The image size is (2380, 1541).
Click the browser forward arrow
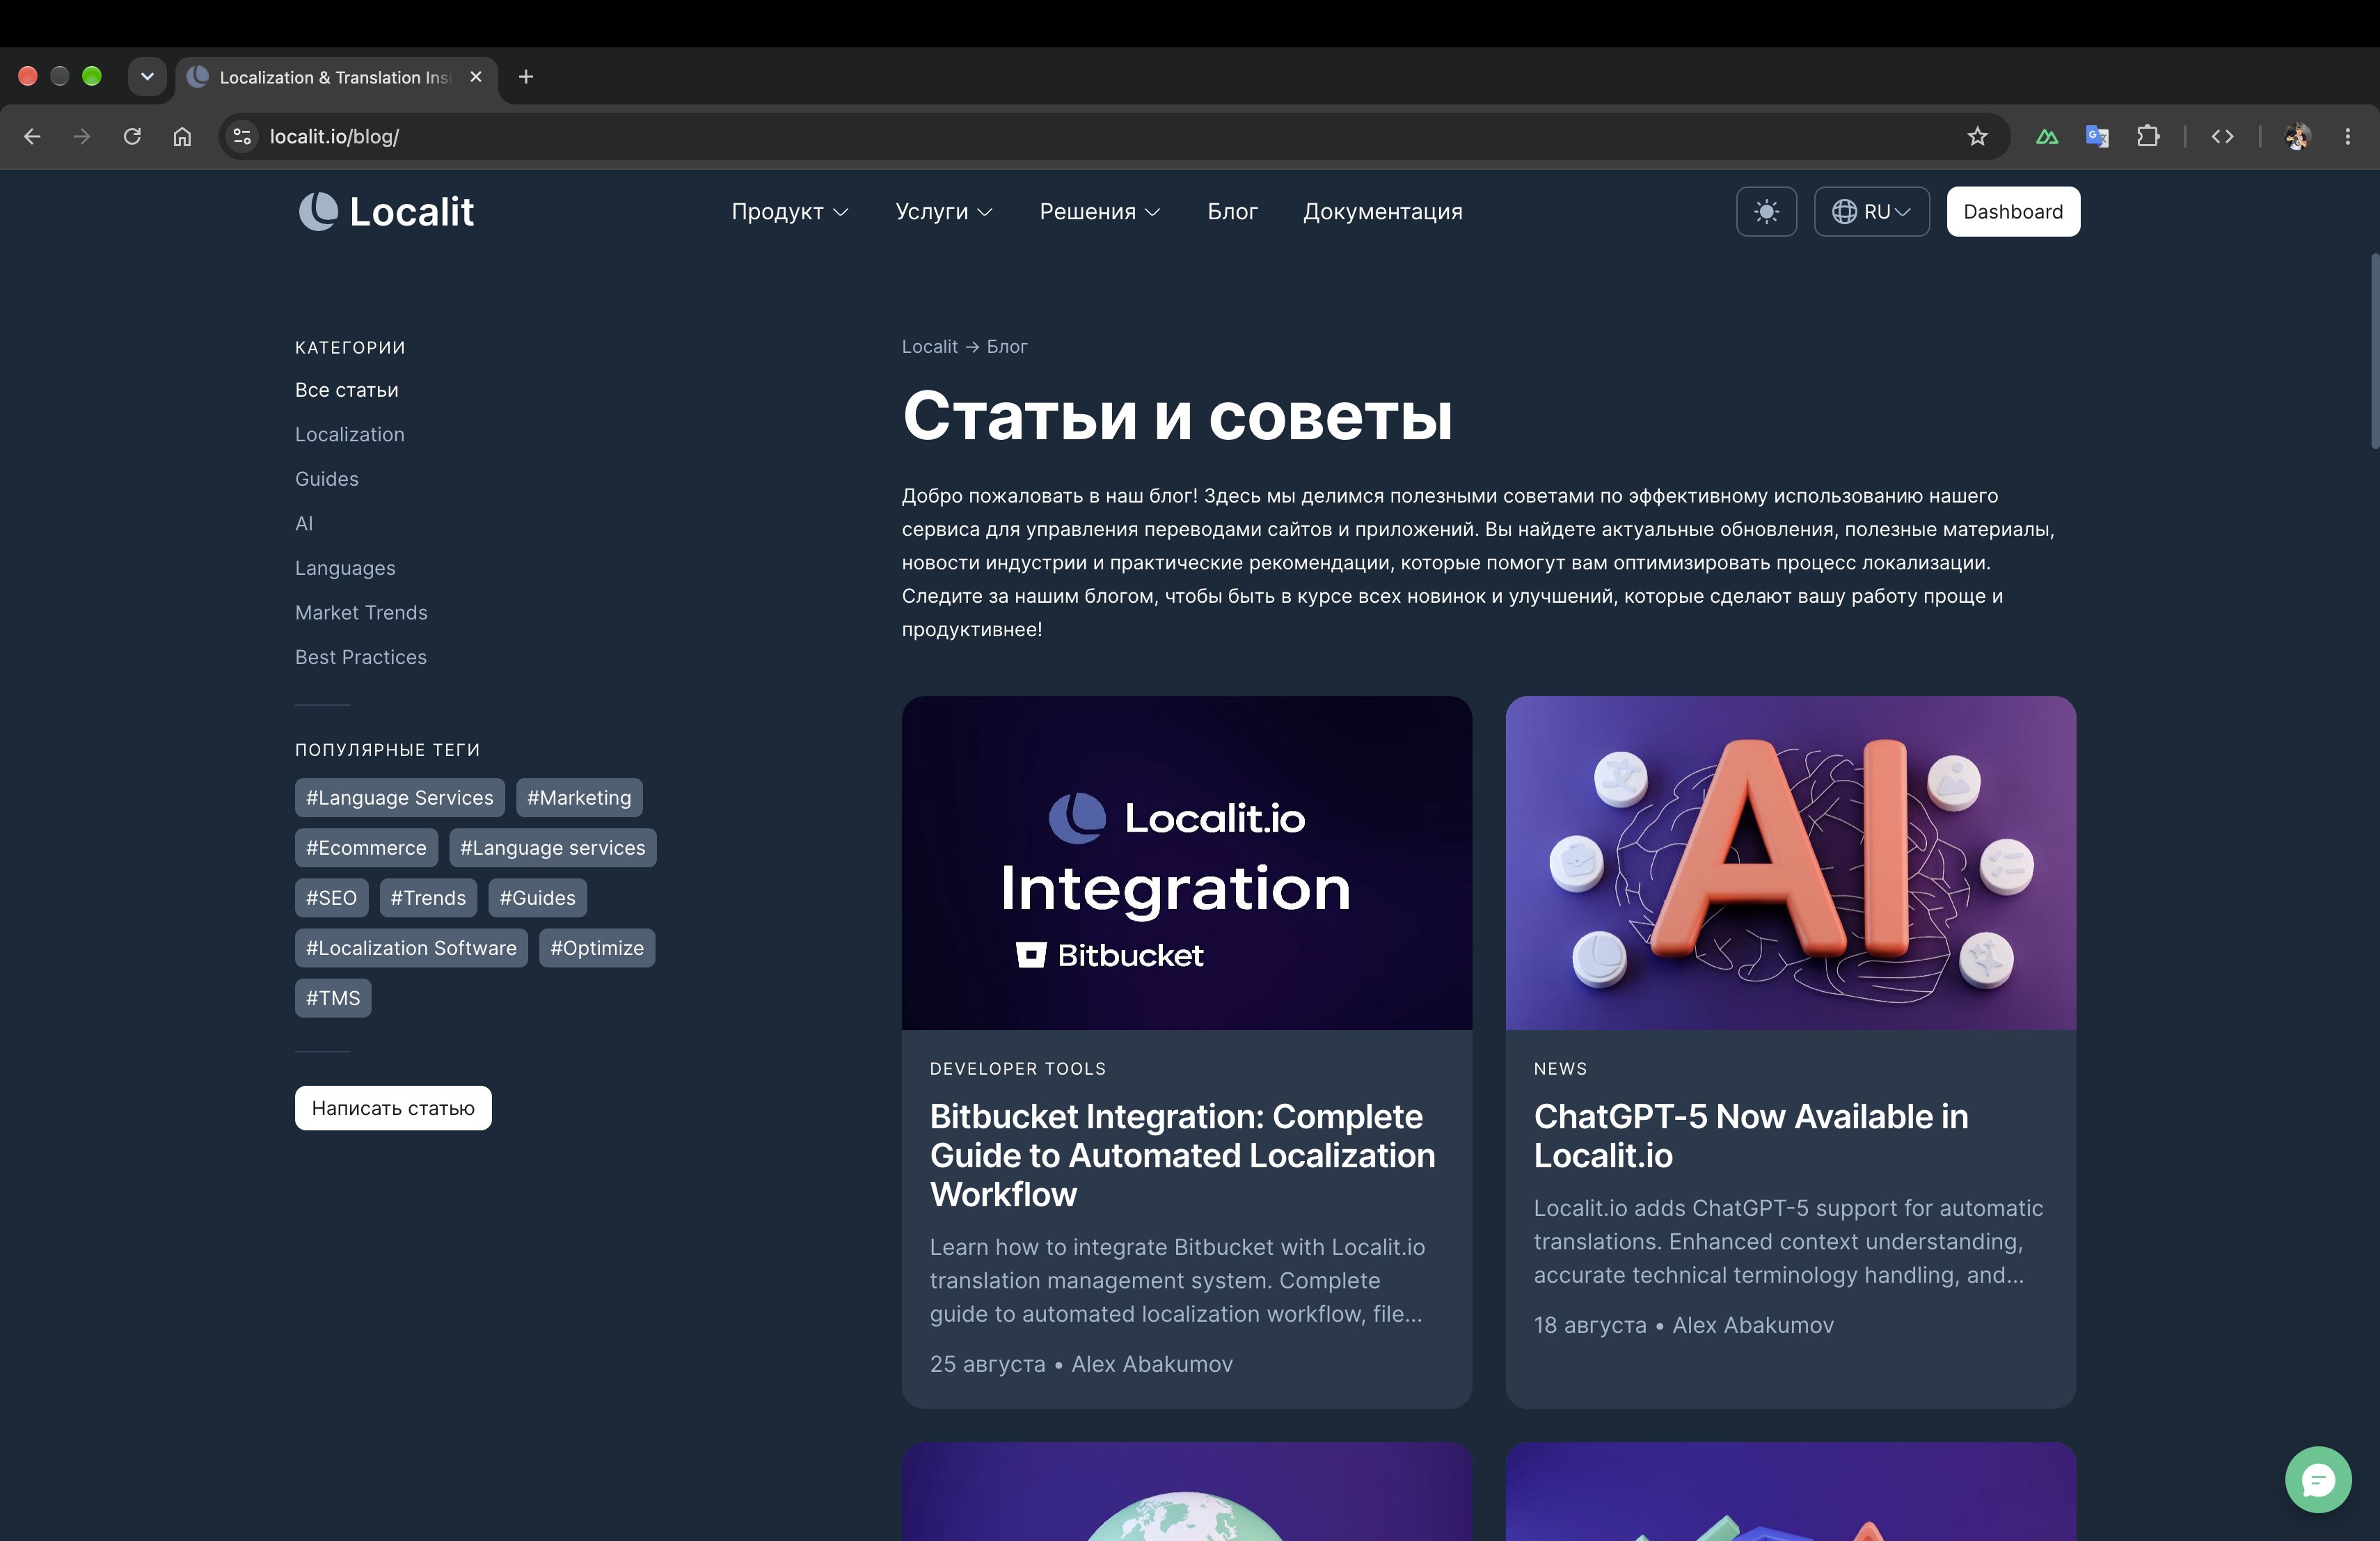pos(82,136)
